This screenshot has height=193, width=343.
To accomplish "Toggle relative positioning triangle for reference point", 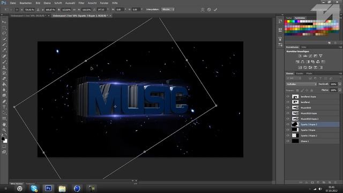I will [x=38, y=10].
